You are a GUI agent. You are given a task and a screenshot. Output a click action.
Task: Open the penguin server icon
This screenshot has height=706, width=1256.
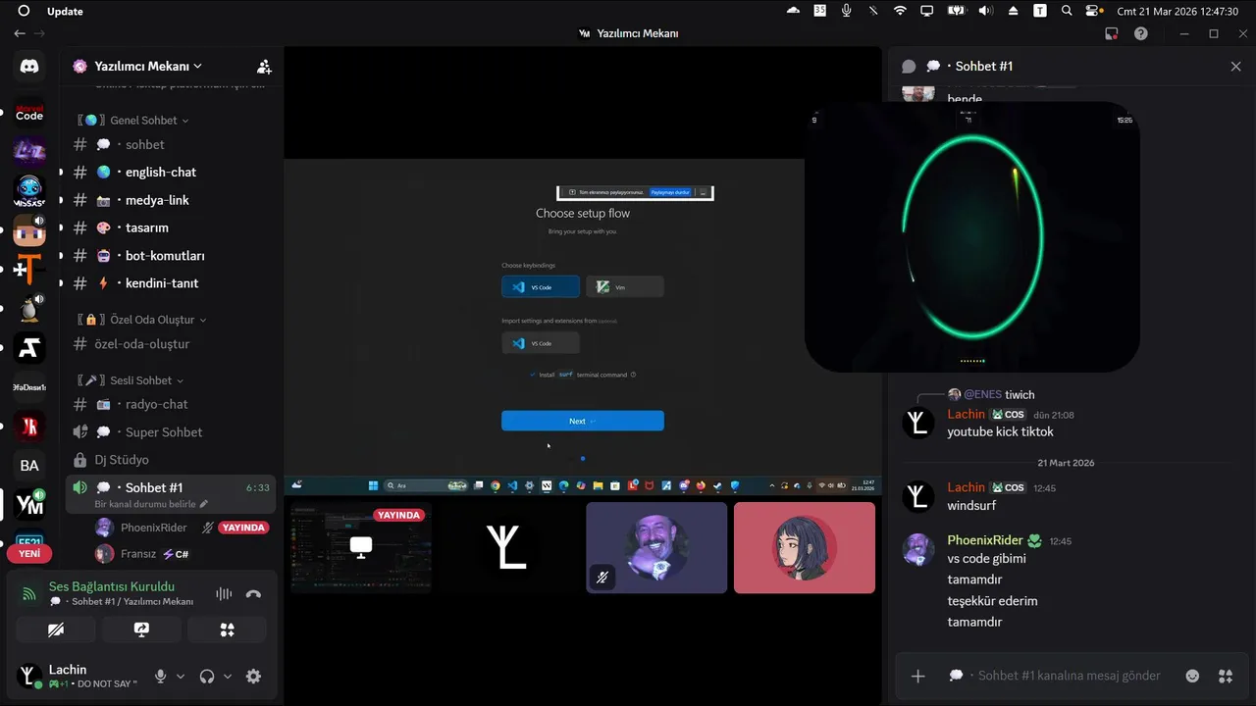tap(29, 309)
